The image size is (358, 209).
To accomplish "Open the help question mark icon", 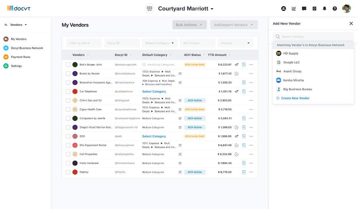I will tap(335, 9).
